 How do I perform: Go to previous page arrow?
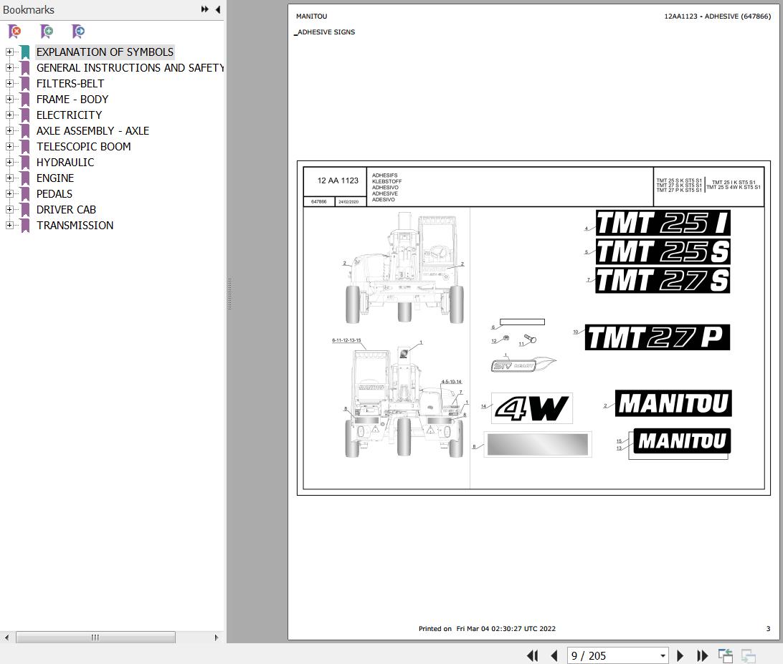[554, 655]
